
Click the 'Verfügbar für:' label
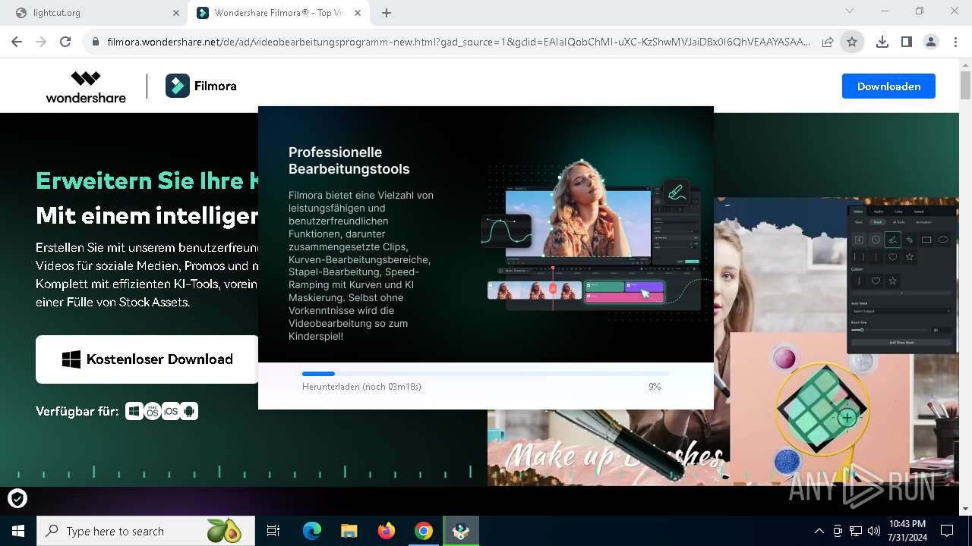click(x=77, y=411)
